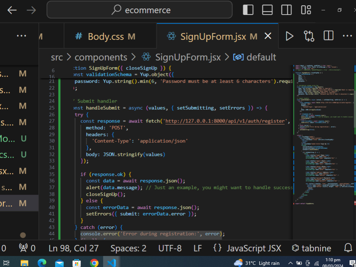Image resolution: width=356 pixels, height=267 pixels.
Task: Open the ecommerce command search box
Action: (140, 10)
